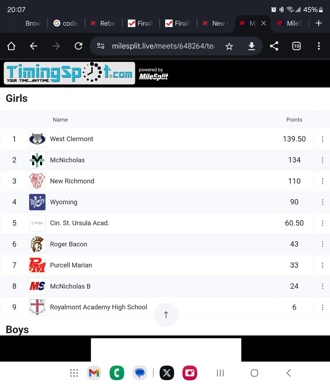Tap the browser home icon

(x=11, y=46)
